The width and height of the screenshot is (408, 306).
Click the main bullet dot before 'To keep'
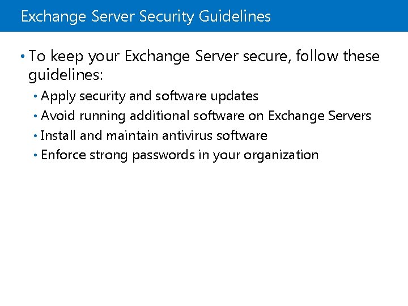pos(21,56)
